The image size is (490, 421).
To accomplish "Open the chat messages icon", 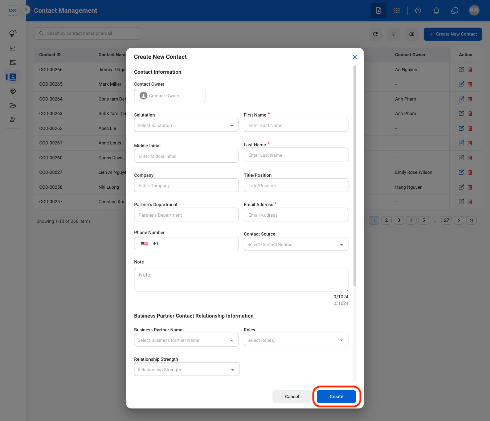I will pyautogui.click(x=454, y=11).
